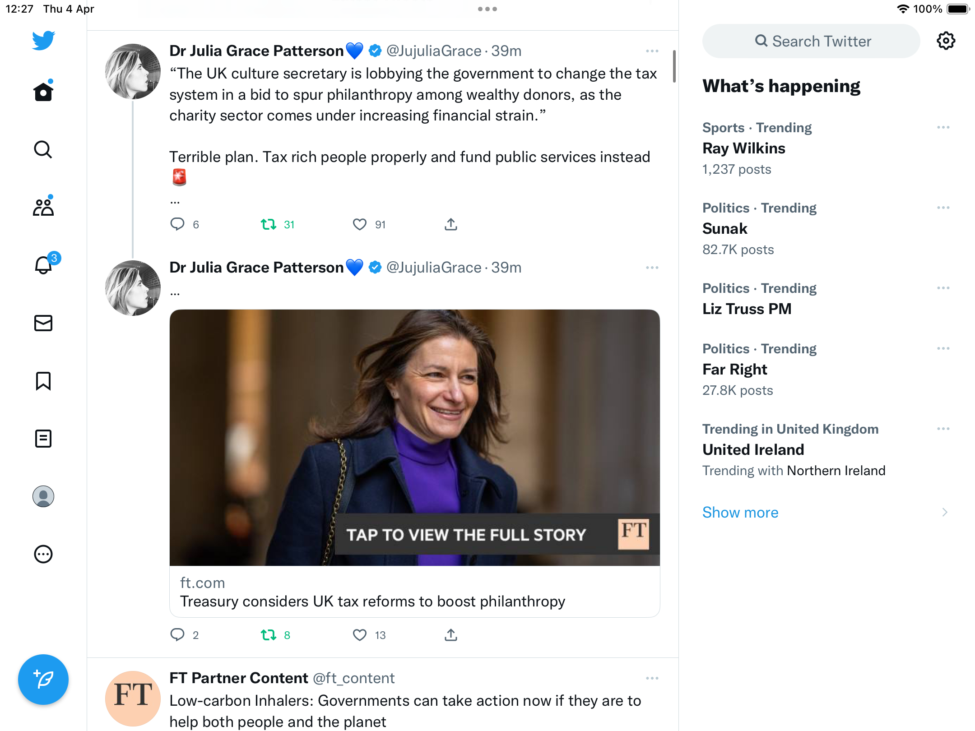Click the FT logo on article image
Viewport: 975px width, 731px height.
633,534
